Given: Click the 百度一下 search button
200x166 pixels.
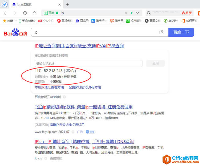Looking at the screenshot, I should (x=181, y=32).
